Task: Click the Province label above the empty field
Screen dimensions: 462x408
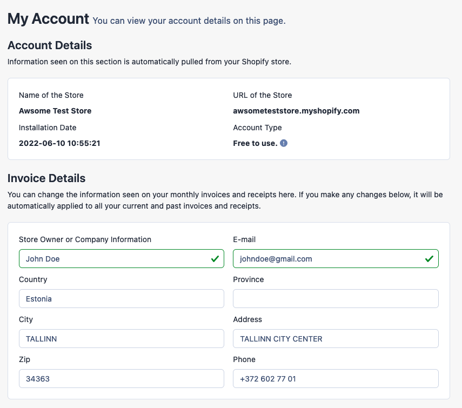Action: point(249,279)
